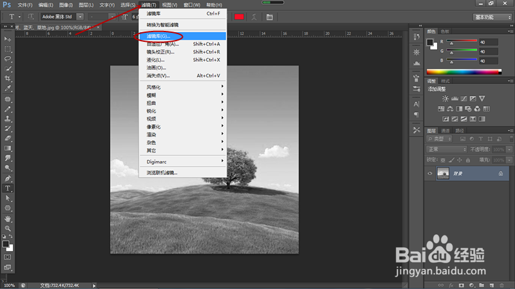Viewport: 515px width, 289px height.
Task: Select the Gradient tool
Action: point(8,149)
